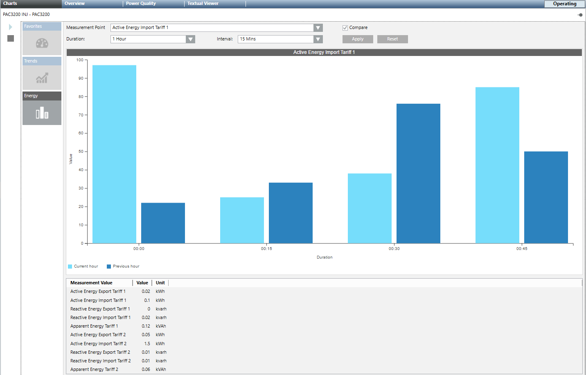
Task: Click the Reset button
Action: point(392,39)
